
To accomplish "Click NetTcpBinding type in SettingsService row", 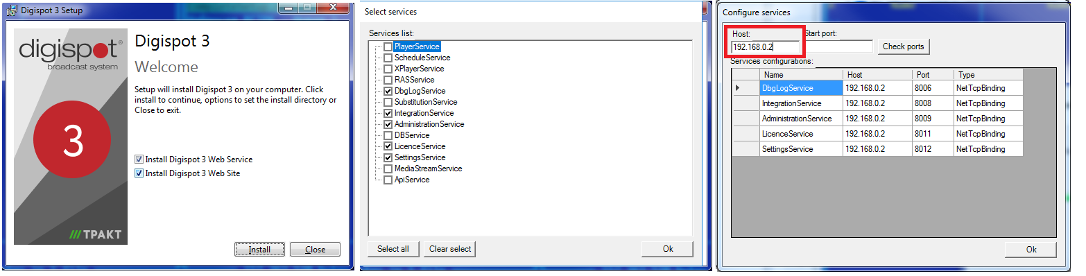I will [988, 149].
